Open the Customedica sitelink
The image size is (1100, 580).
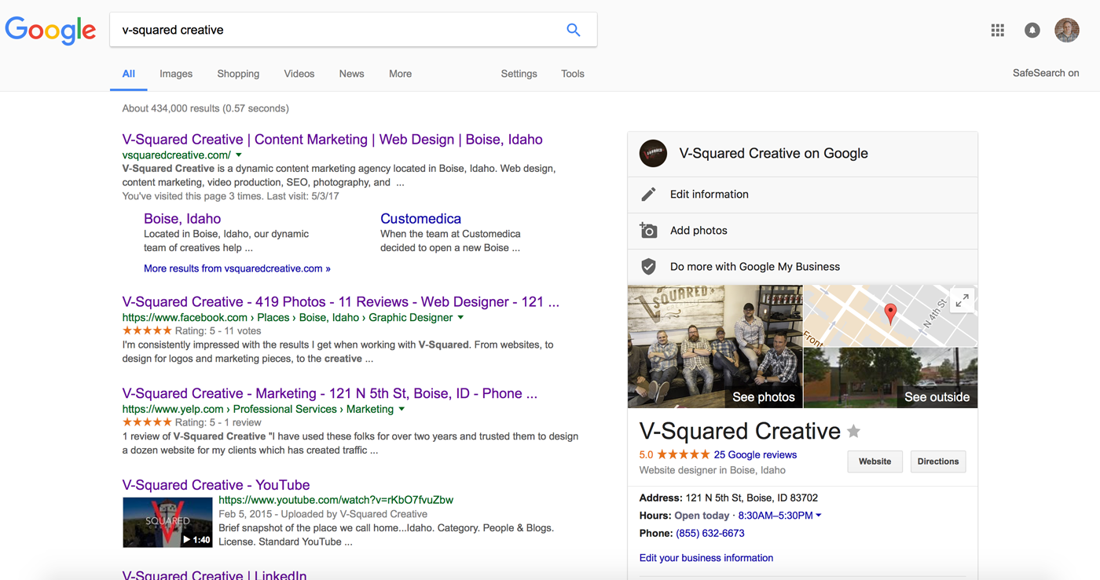click(x=420, y=219)
